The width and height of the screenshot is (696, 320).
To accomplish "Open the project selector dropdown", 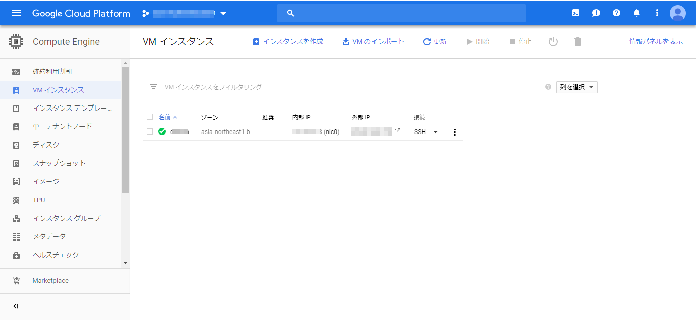I will [223, 13].
